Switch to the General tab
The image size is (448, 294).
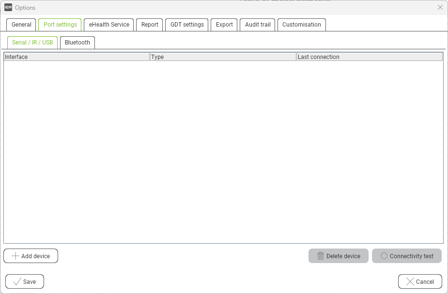[21, 25]
